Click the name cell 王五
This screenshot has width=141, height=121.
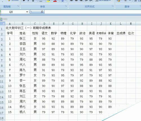click(22, 49)
